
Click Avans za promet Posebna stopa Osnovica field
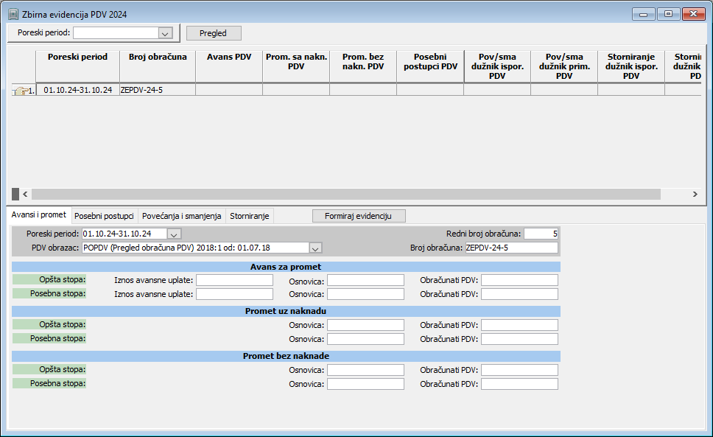365,294
